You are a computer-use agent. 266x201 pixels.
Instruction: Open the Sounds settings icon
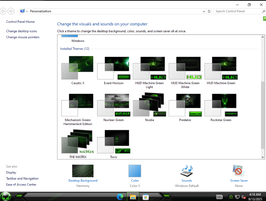[187, 171]
